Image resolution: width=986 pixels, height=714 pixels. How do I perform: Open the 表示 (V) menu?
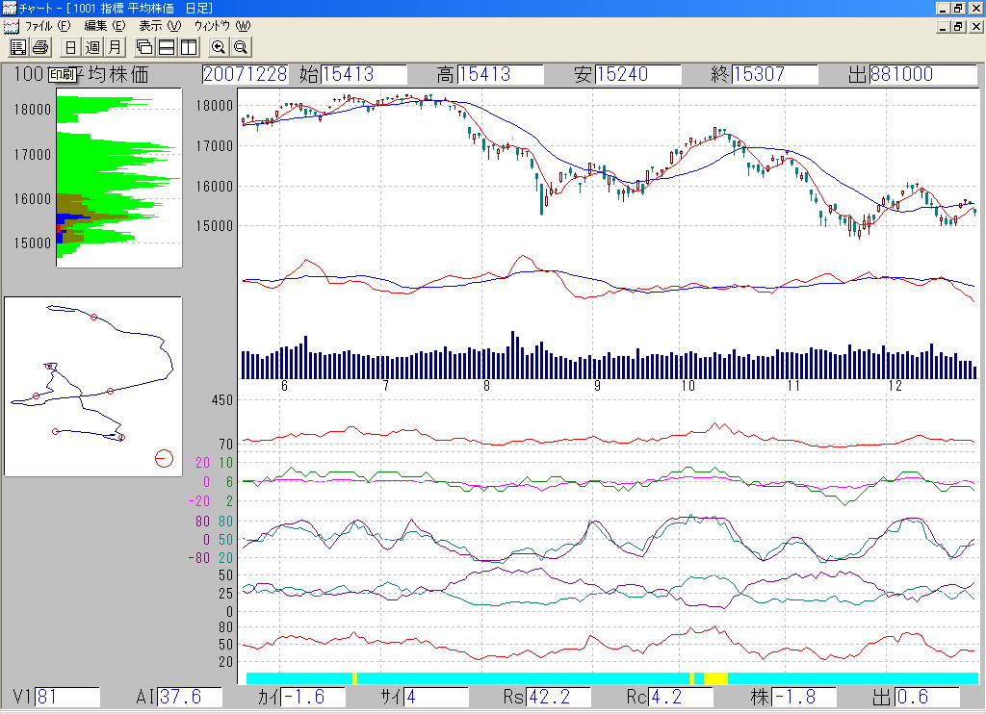[160, 26]
